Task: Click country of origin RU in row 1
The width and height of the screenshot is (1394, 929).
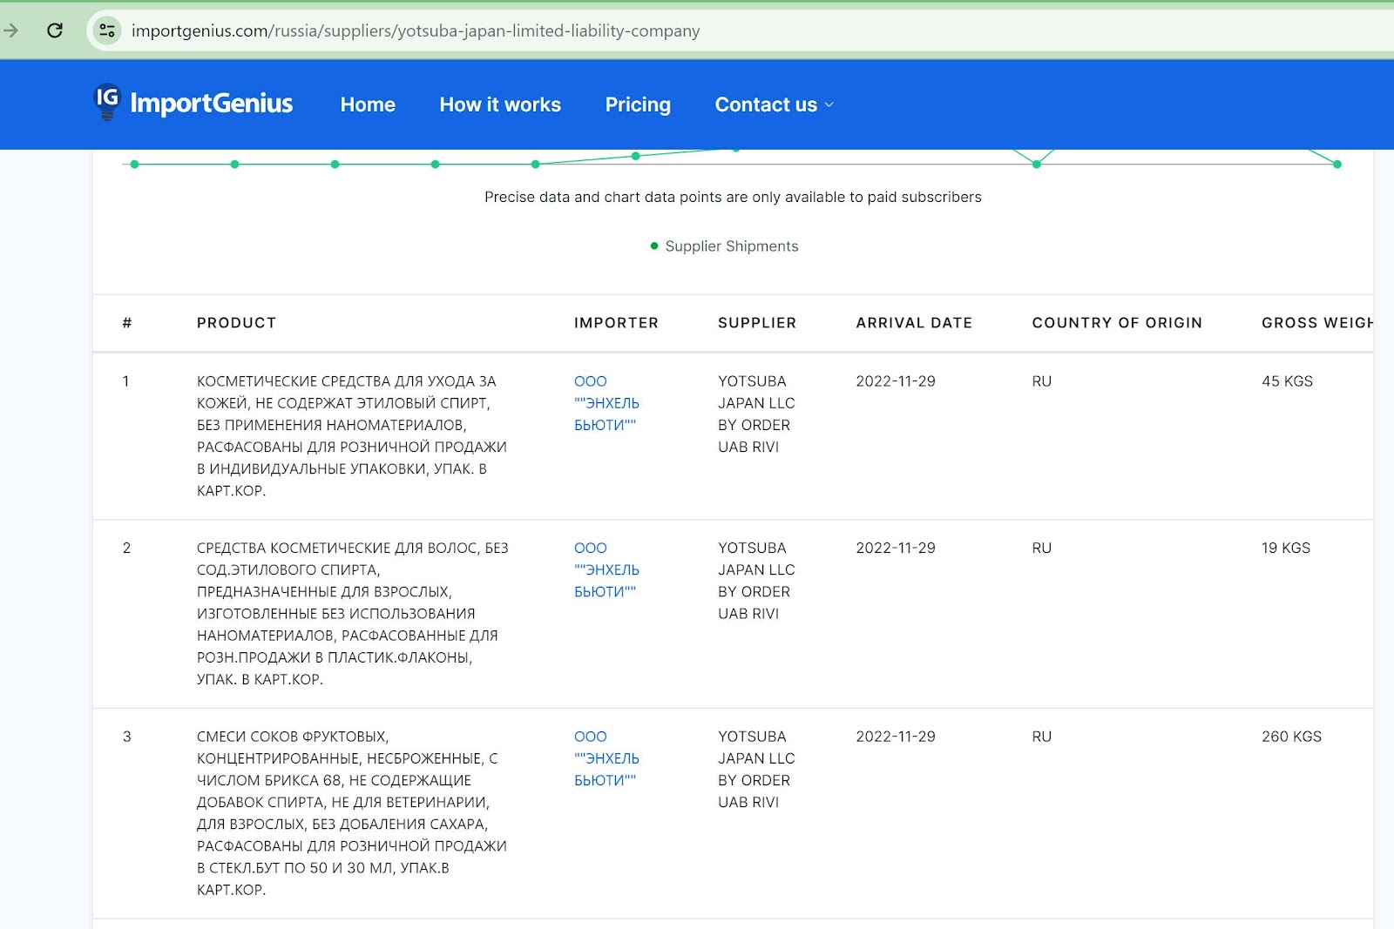Action: click(x=1042, y=381)
